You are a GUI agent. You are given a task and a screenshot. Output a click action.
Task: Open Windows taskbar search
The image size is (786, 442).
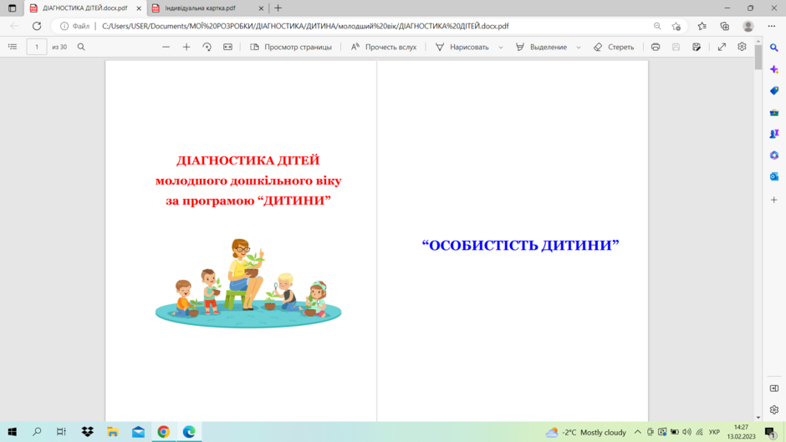[37, 431]
